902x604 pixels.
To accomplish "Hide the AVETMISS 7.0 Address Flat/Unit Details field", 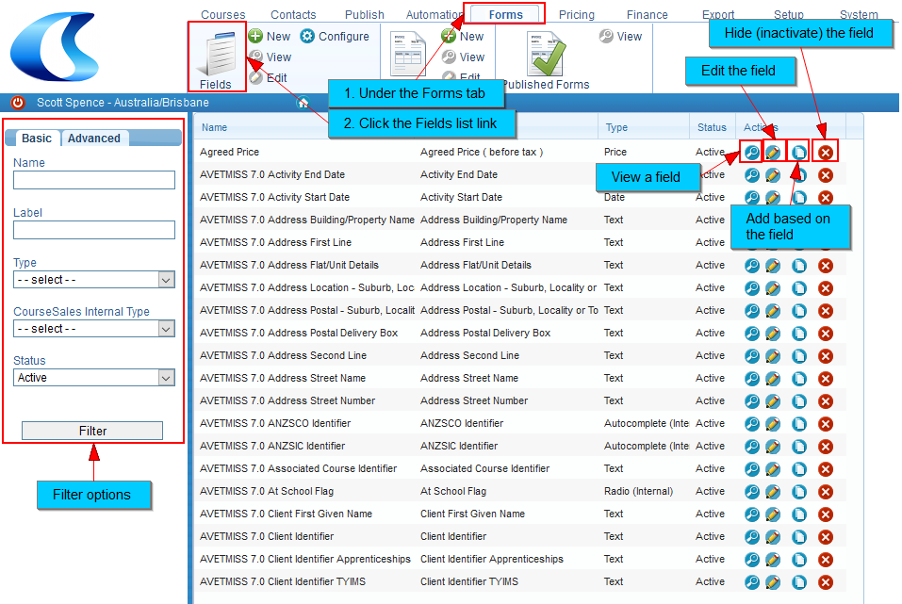I will tap(826, 266).
